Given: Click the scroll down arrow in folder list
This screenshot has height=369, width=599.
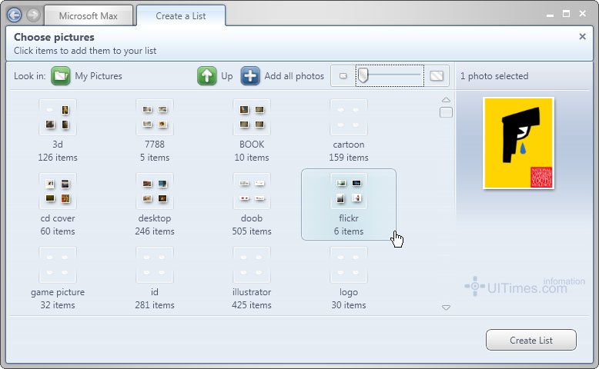Looking at the screenshot, I should 446,307.
